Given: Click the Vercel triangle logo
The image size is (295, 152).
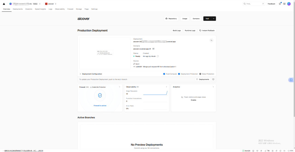Looking at the screenshot, I should [4, 4].
